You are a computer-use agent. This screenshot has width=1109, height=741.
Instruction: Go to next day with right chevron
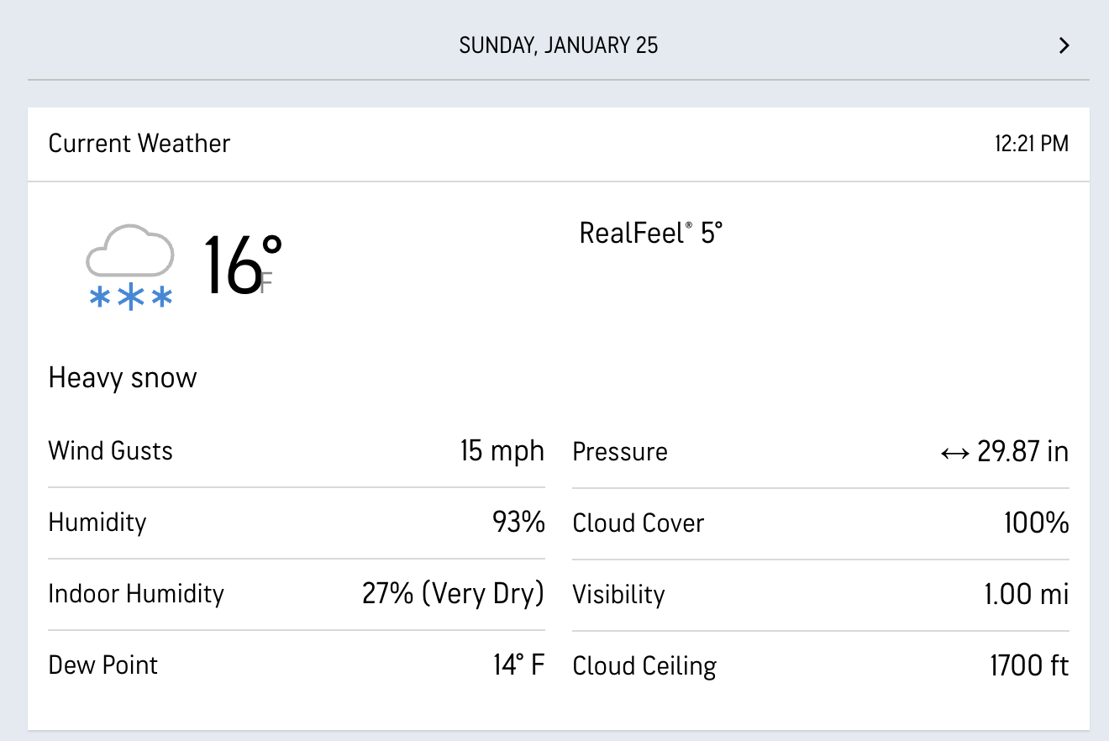click(x=1064, y=45)
